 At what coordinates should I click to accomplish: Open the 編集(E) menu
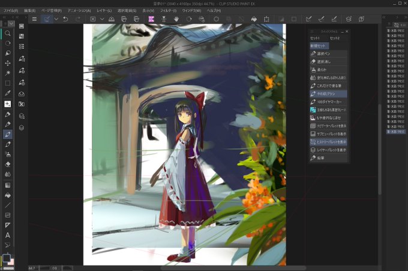coord(29,11)
